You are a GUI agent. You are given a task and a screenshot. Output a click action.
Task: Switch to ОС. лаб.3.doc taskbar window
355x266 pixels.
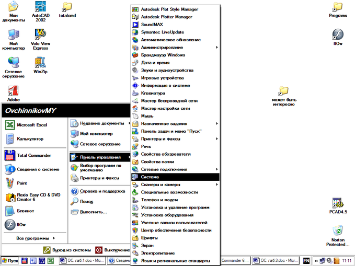[276, 261]
